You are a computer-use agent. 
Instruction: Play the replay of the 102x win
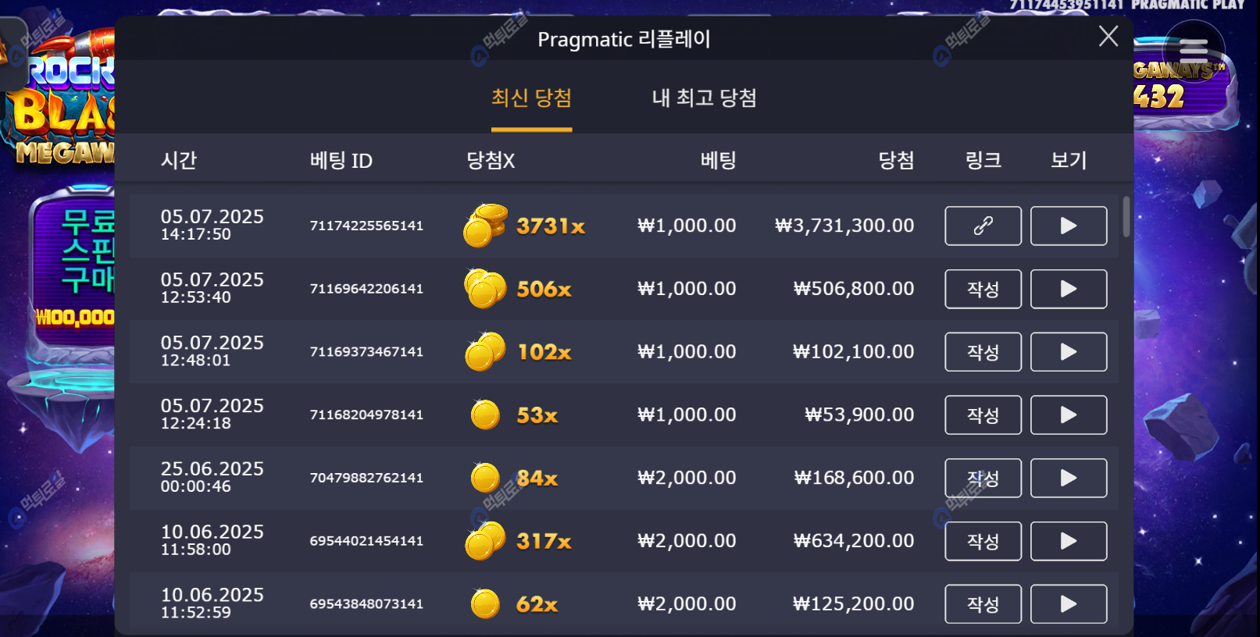1069,352
